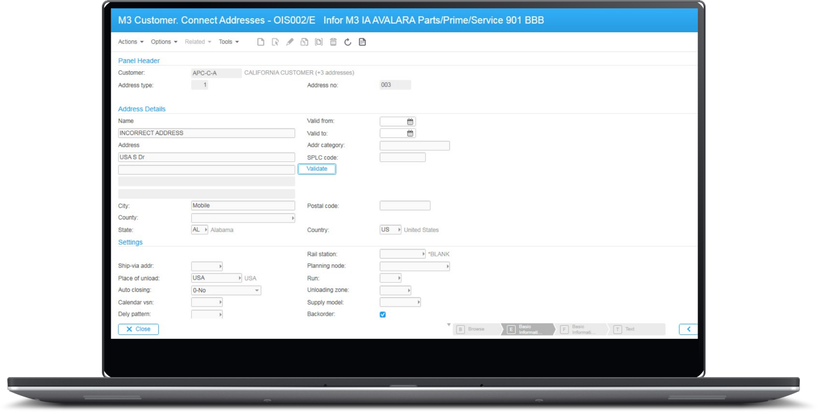Expand the Auto closing dropdown

click(x=257, y=290)
